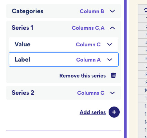Open the Value Column C dropdown
This screenshot has height=138, width=147.
click(x=110, y=44)
